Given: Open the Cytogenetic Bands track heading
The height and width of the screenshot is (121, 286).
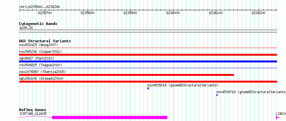Looking at the screenshot, I should (x=38, y=24).
